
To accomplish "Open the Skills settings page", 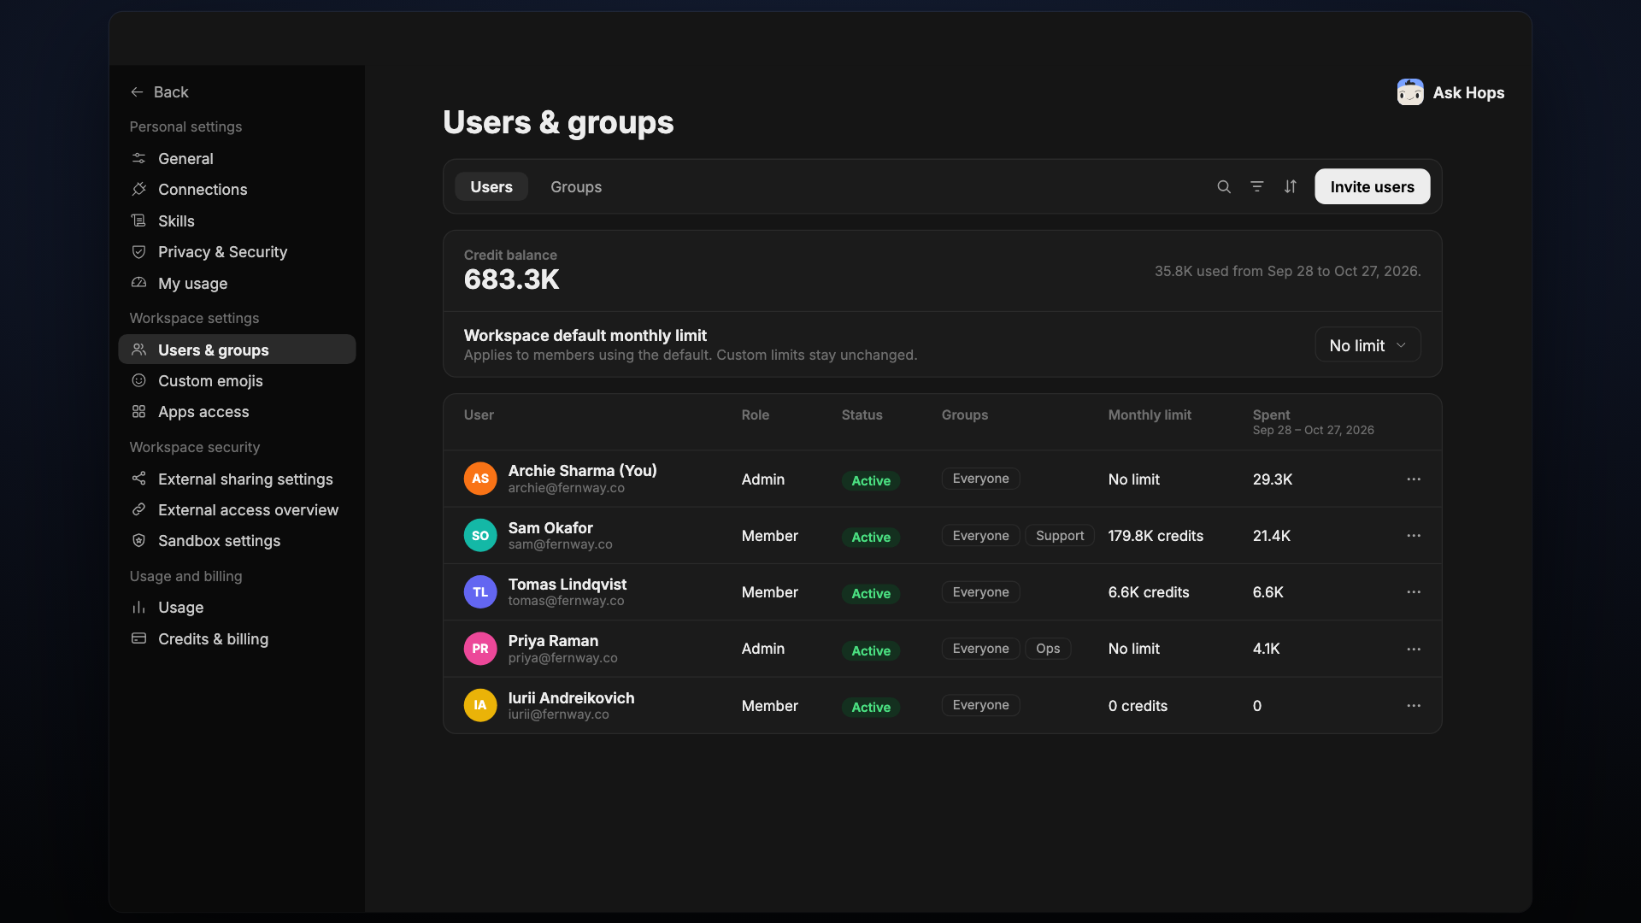I will 237,220.
